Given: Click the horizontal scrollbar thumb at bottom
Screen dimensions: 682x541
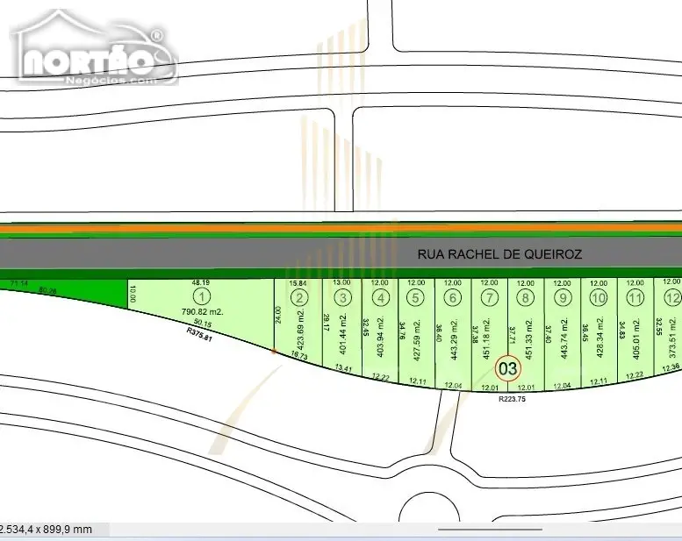Looking at the screenshot, I should point(490,530).
